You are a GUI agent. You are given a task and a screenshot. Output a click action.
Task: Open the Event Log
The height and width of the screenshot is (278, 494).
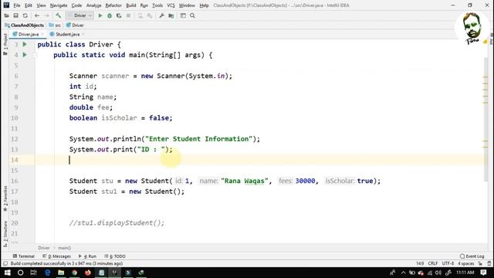click(472, 256)
